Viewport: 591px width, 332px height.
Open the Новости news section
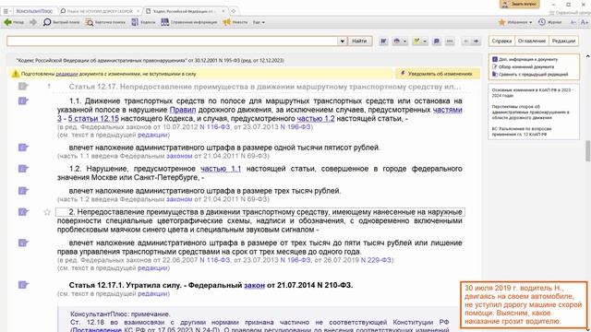pos(235,22)
